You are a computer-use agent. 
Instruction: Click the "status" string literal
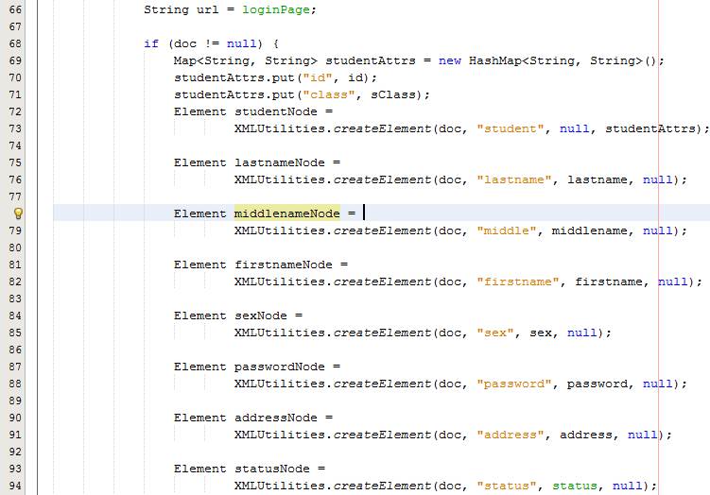506,486
